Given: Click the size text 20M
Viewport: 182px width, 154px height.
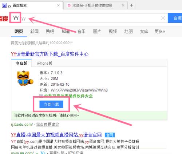Looking at the screenshot, I should click(54, 79).
